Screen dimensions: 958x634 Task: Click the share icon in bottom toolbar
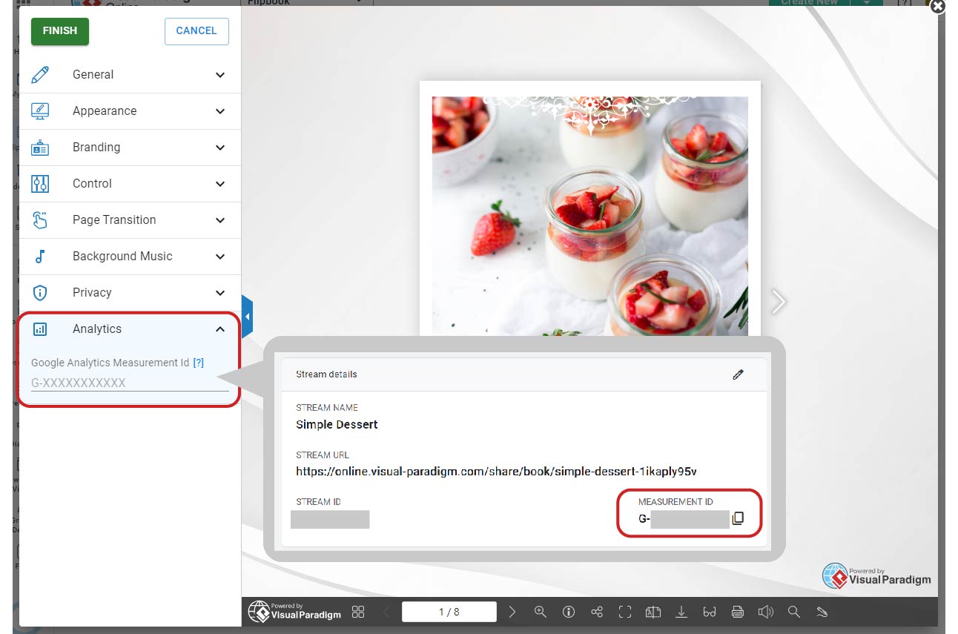point(597,612)
